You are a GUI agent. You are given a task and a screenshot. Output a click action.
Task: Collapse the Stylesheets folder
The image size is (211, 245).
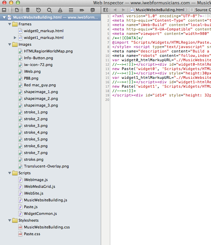(10, 220)
